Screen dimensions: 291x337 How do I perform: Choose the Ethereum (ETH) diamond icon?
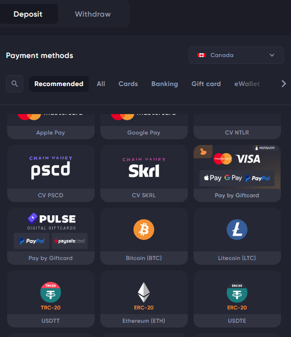[x=144, y=292]
